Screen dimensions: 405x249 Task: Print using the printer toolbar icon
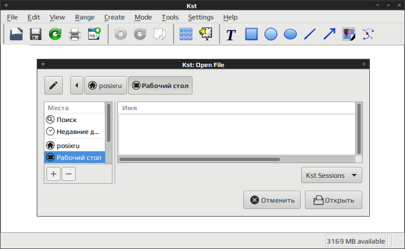coord(75,34)
